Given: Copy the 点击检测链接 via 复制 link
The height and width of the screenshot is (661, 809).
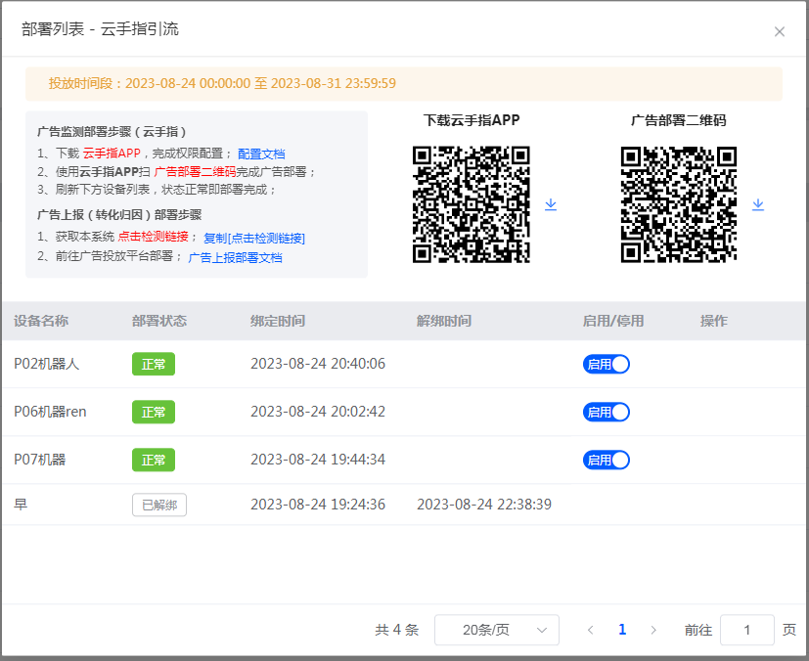Looking at the screenshot, I should [x=254, y=238].
